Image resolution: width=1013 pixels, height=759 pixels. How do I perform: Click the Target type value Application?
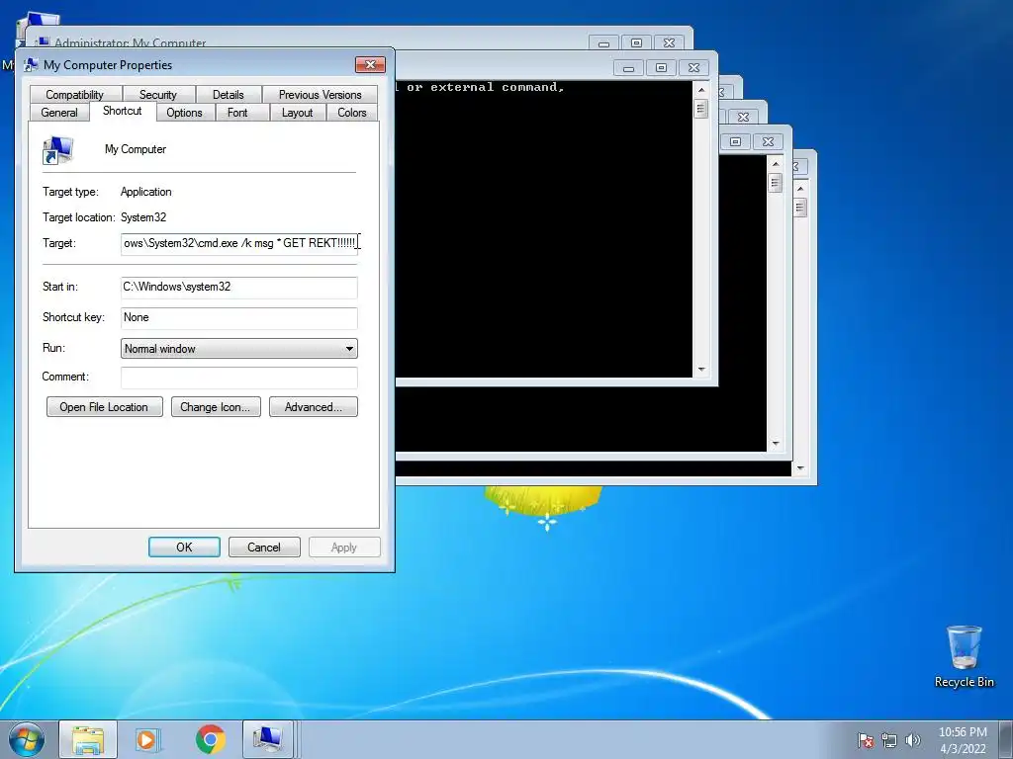tap(146, 192)
